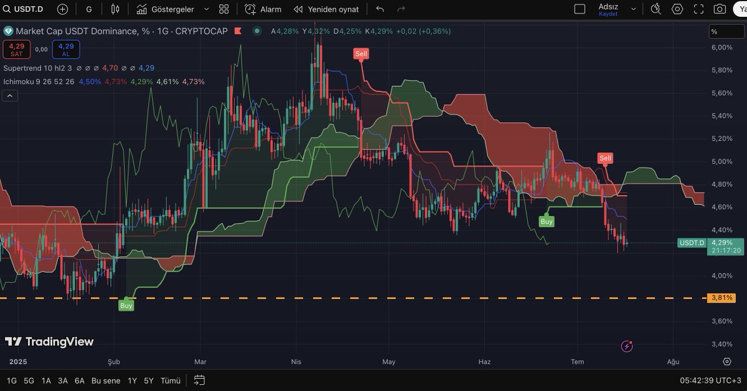The image size is (747, 391).
Task: Toggle the red flag next to CRYPTOCAP
Action: pos(238,31)
